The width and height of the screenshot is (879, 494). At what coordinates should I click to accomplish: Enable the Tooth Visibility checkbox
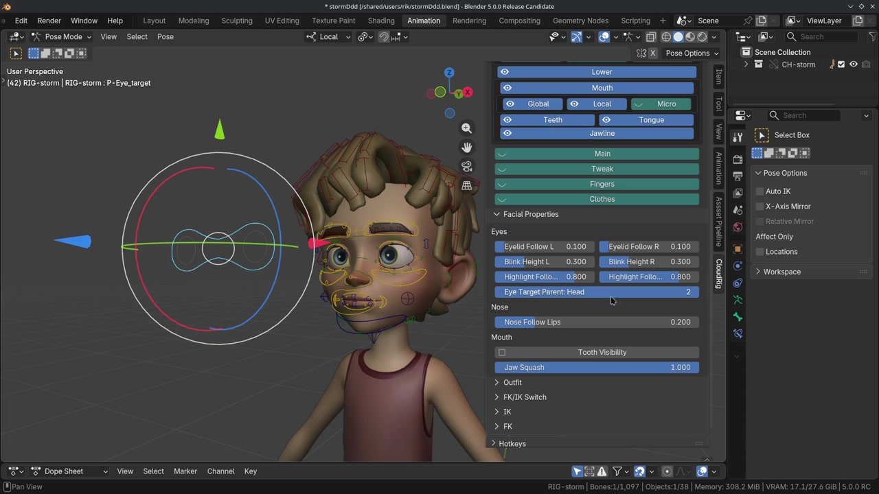point(502,353)
